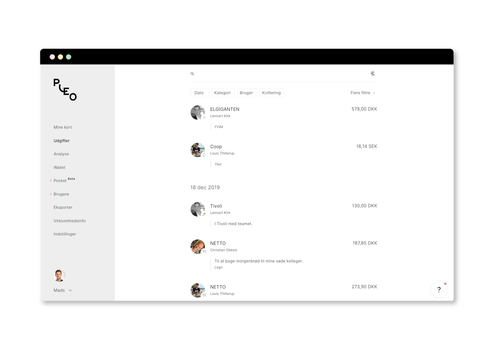Click the Mads profile picture in sidebar
This screenshot has height=354, width=485.
pyautogui.click(x=59, y=275)
